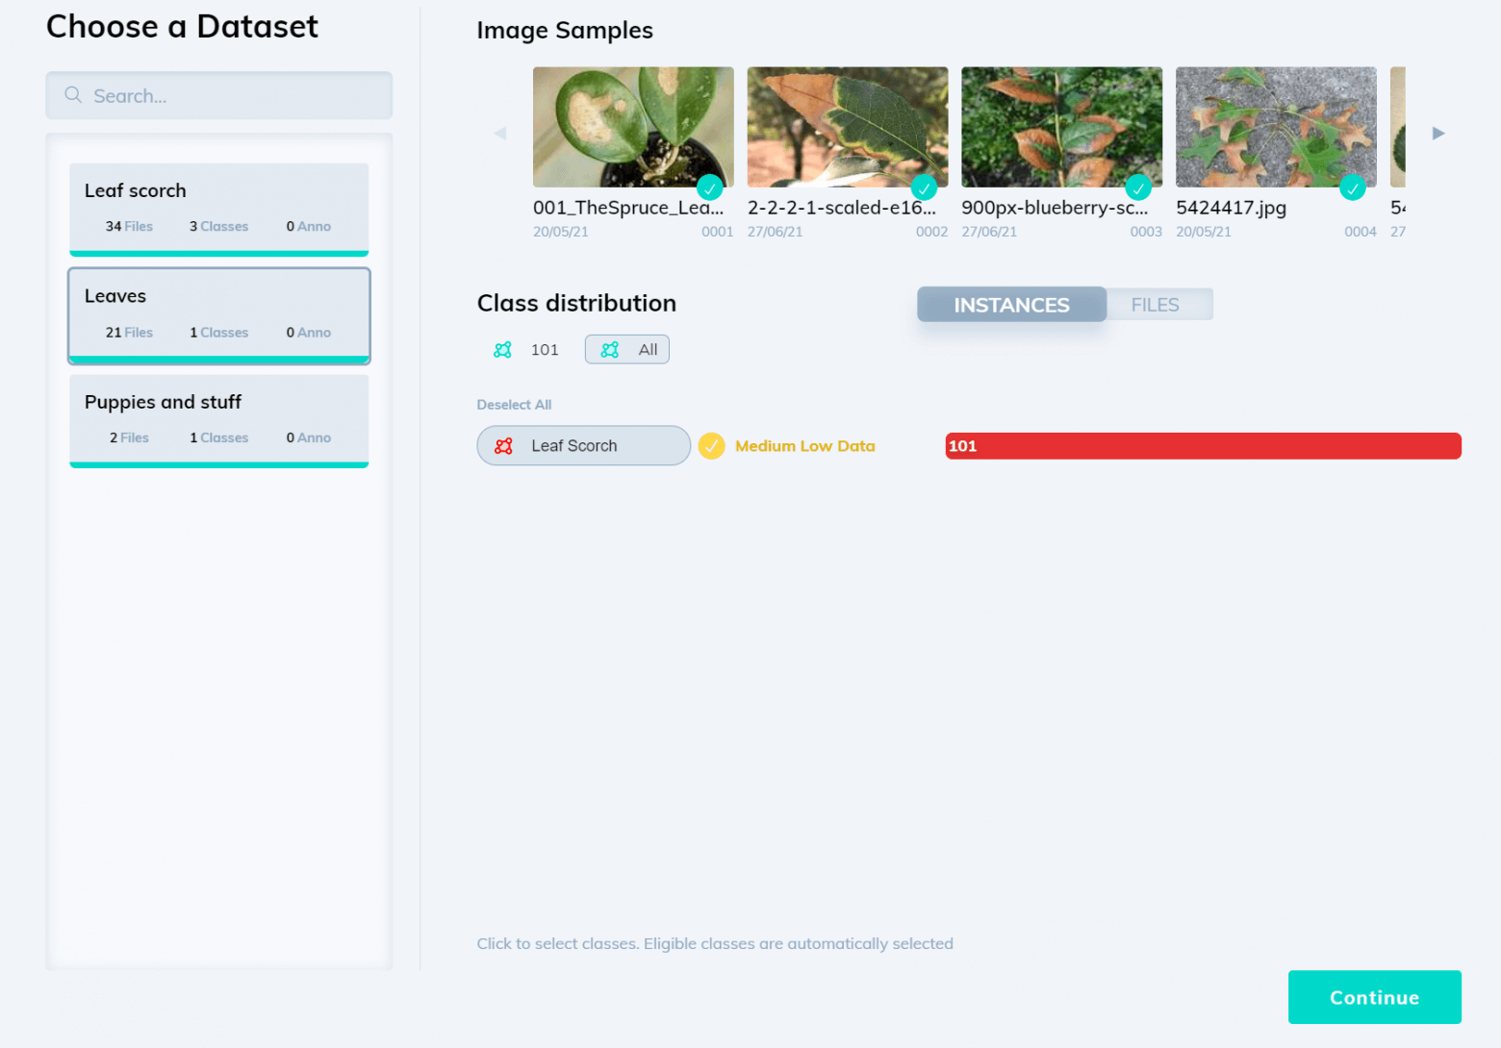1501x1048 pixels.
Task: Toggle the checkmark on 5424417.jpg image
Action: coord(1353,187)
